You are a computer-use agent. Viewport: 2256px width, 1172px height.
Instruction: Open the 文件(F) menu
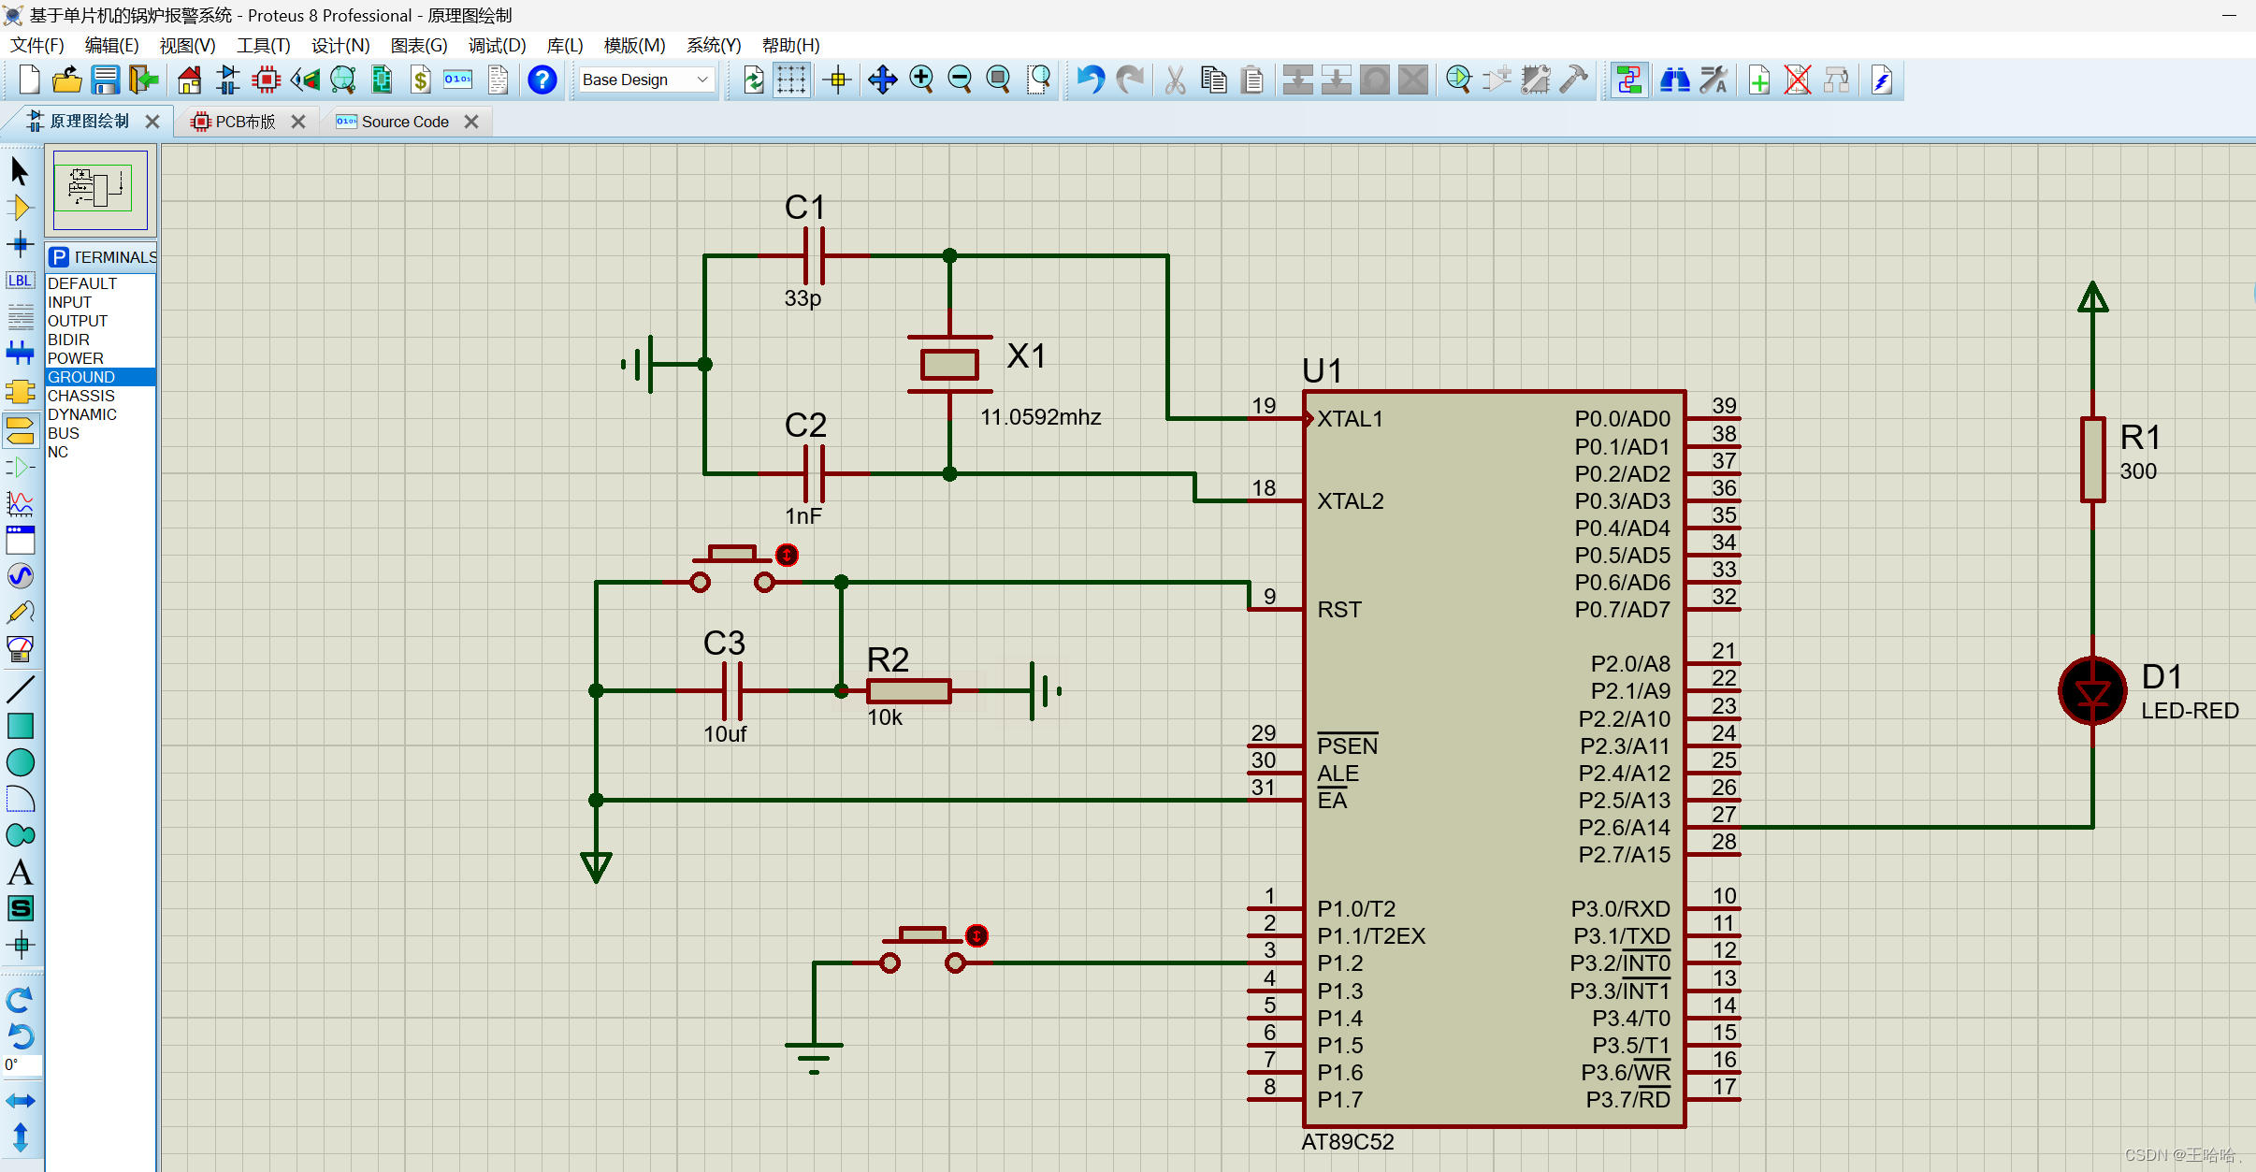pos(37,45)
